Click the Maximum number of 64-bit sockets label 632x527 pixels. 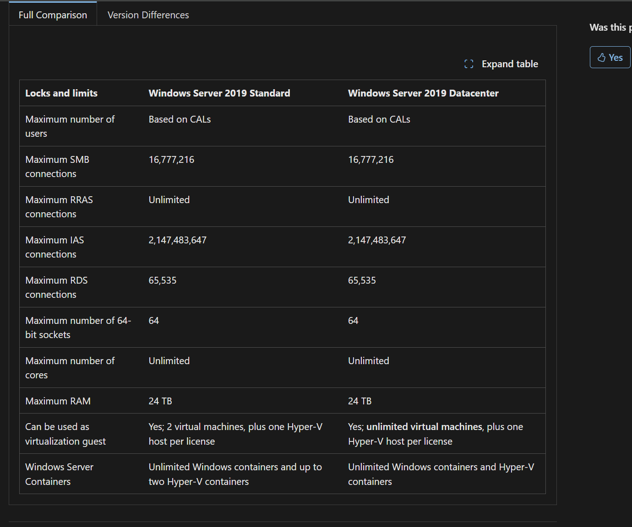78,328
